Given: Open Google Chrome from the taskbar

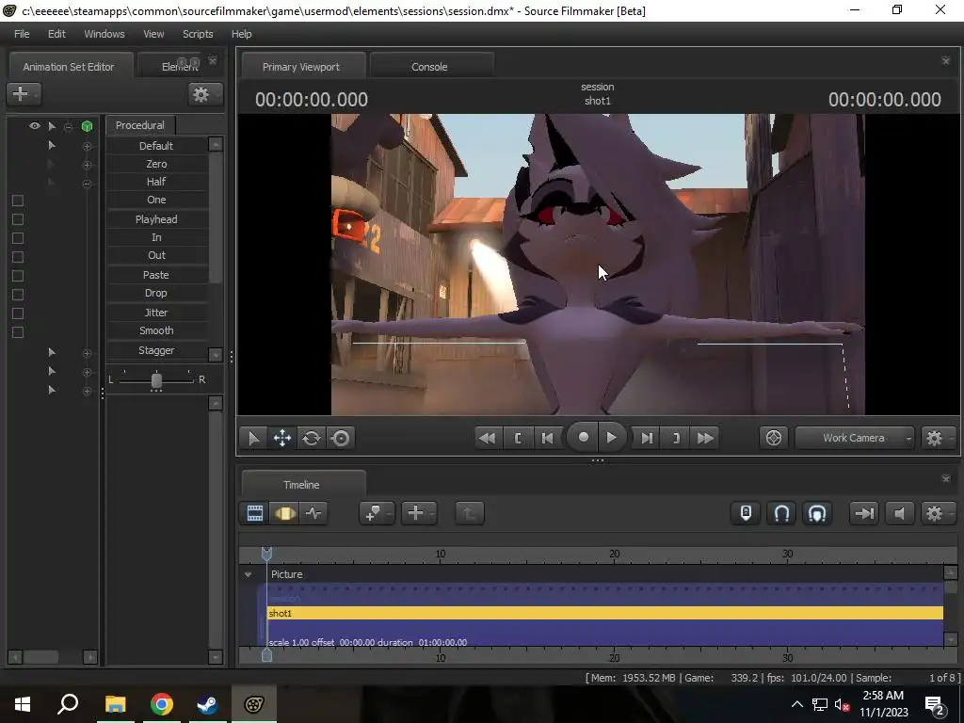Looking at the screenshot, I should pyautogui.click(x=162, y=704).
